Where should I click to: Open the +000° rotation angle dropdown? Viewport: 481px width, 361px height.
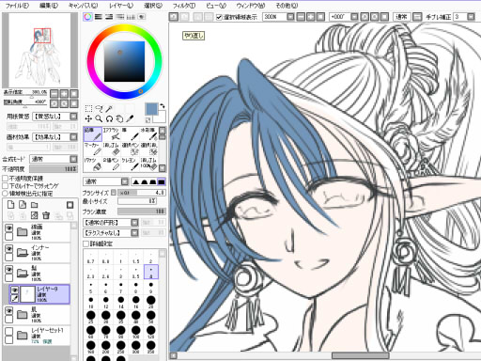(x=354, y=17)
